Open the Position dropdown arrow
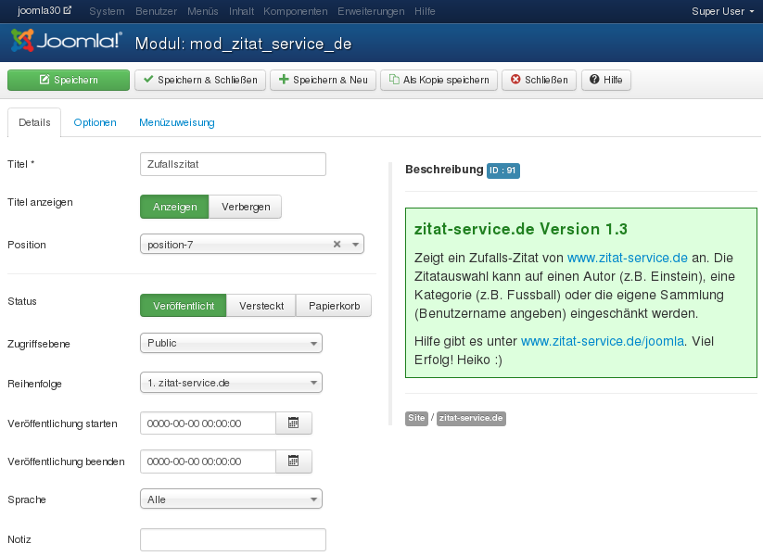The height and width of the screenshot is (556, 763). click(356, 245)
